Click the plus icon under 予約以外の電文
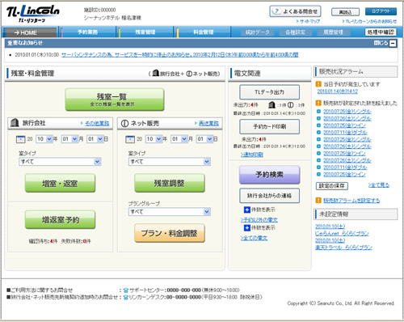 point(247,228)
